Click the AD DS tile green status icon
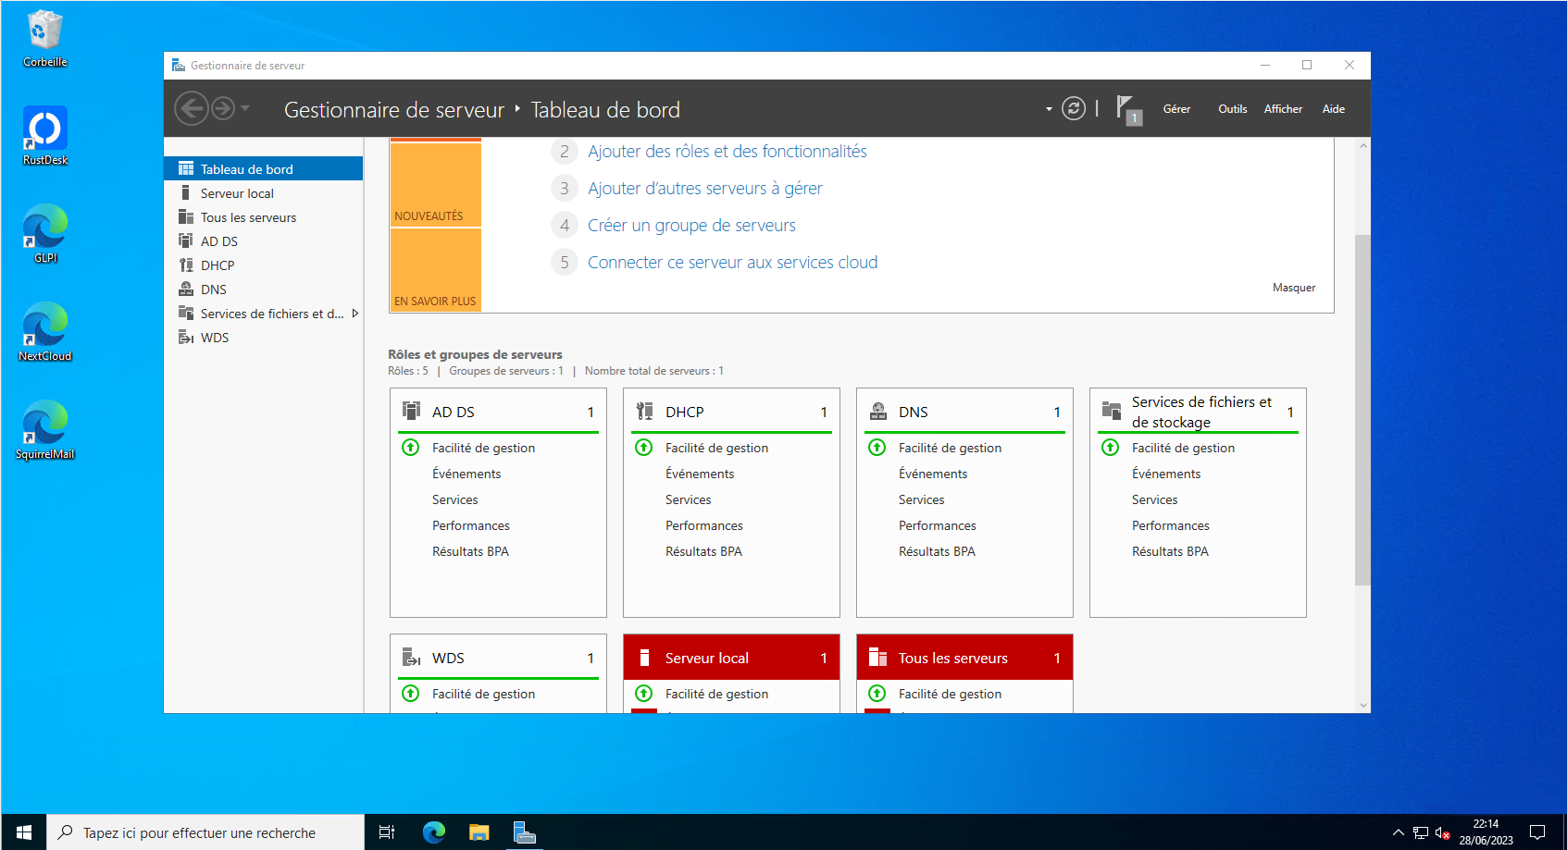Image resolution: width=1567 pixels, height=850 pixels. (x=411, y=448)
